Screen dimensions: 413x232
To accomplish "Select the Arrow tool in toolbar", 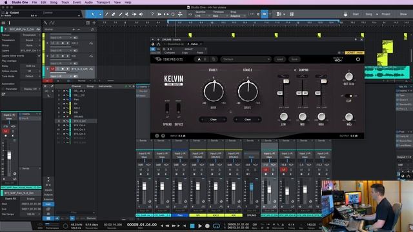I will click(x=93, y=14).
